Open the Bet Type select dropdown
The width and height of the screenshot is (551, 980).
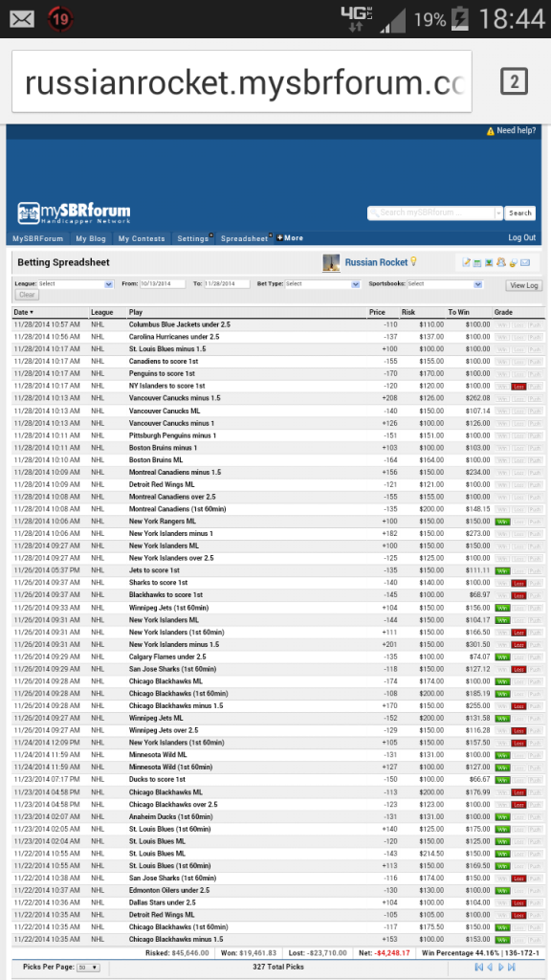tap(323, 283)
